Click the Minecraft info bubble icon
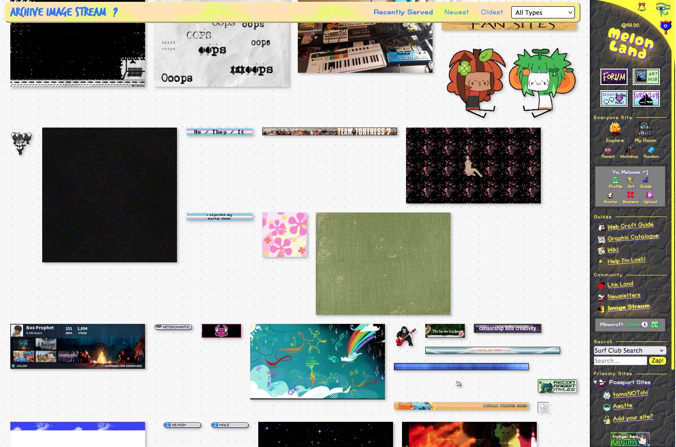Image resolution: width=676 pixels, height=447 pixels. coord(645,324)
